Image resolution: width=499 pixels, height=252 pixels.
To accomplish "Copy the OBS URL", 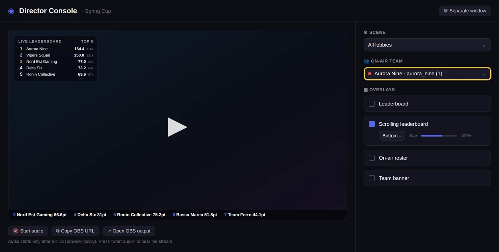I will [x=75, y=231].
